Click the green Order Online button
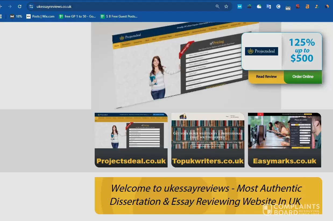The height and width of the screenshot is (221, 333). [303, 77]
